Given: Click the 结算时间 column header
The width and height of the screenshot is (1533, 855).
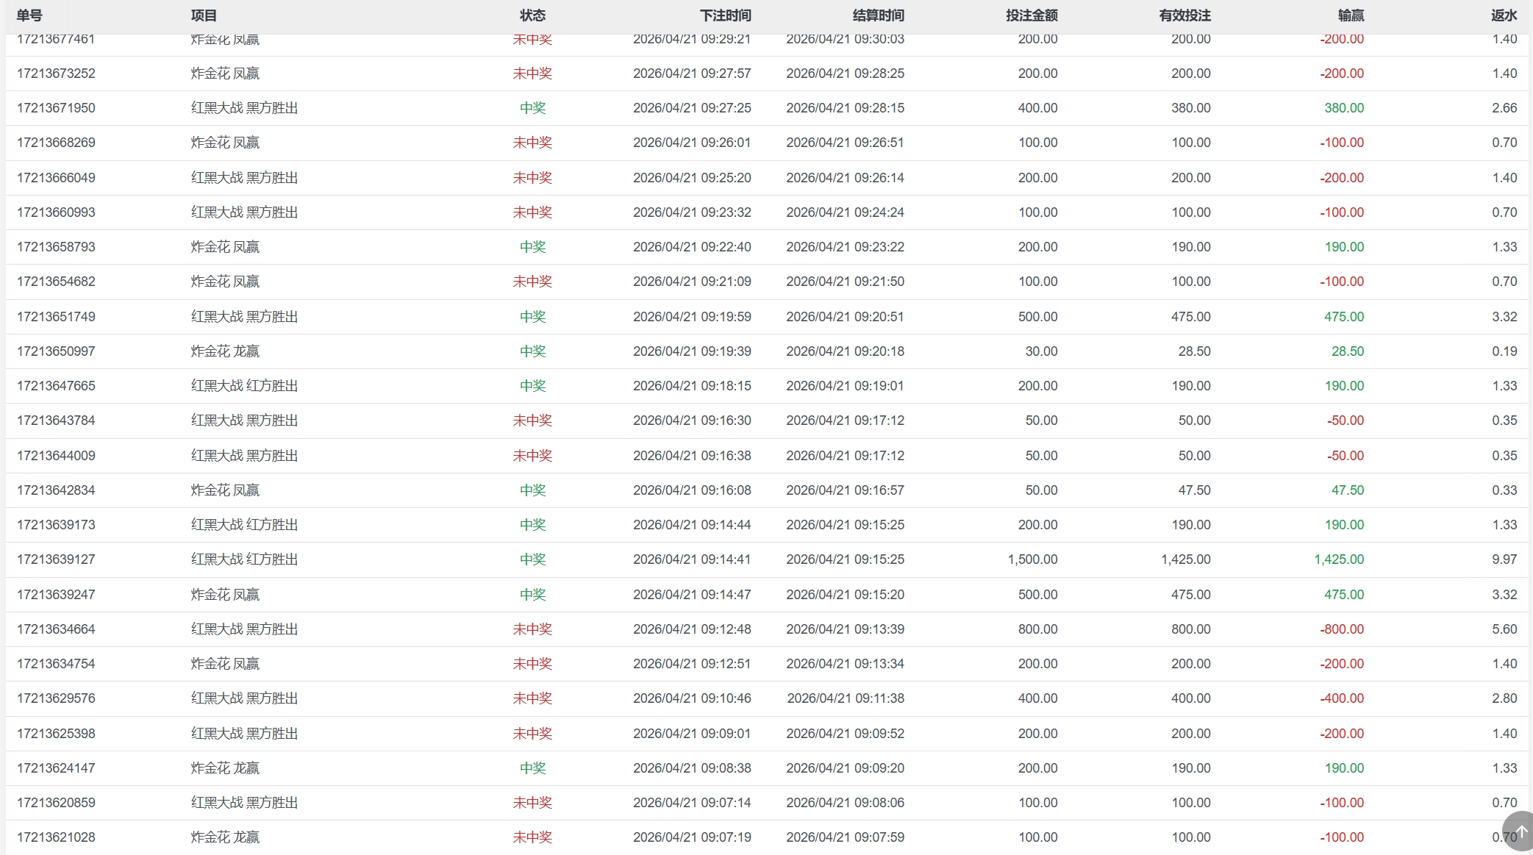Looking at the screenshot, I should [878, 15].
